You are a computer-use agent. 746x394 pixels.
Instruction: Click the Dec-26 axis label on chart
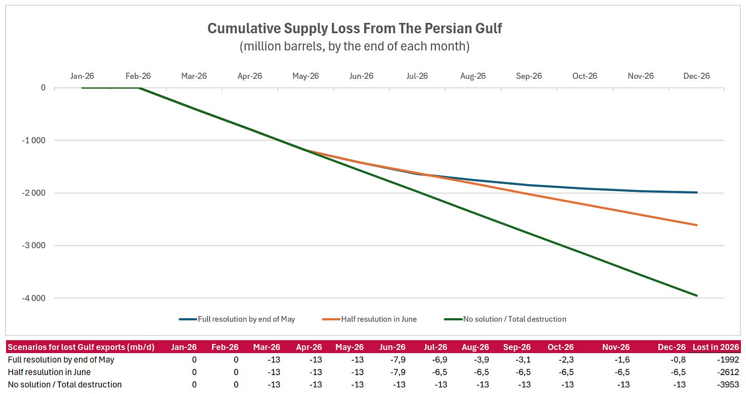pyautogui.click(x=697, y=76)
